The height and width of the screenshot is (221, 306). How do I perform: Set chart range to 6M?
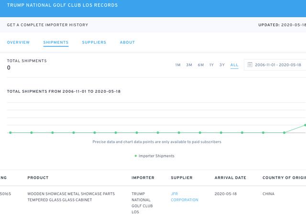(x=201, y=65)
